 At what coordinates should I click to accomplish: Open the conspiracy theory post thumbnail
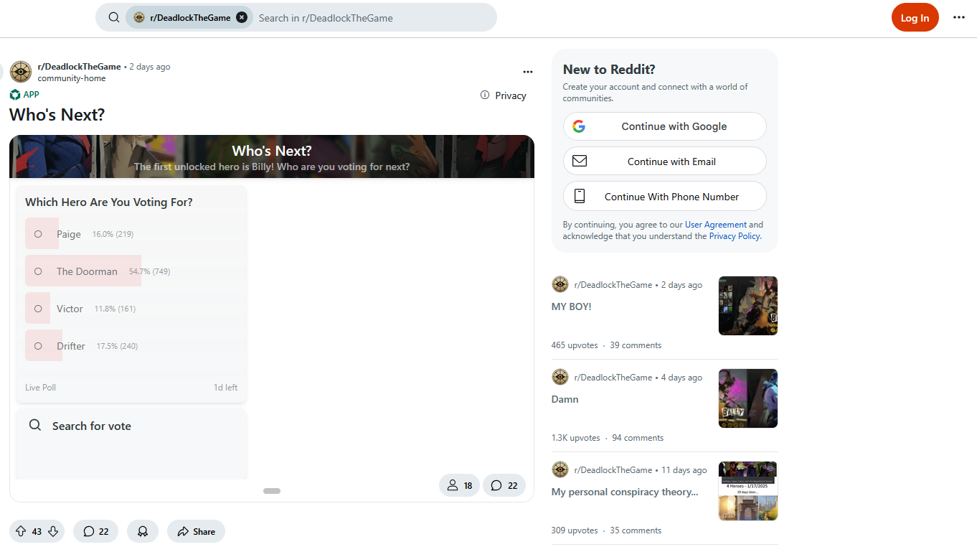coord(748,491)
